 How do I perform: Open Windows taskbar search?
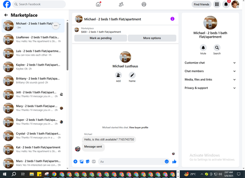coord(14,174)
